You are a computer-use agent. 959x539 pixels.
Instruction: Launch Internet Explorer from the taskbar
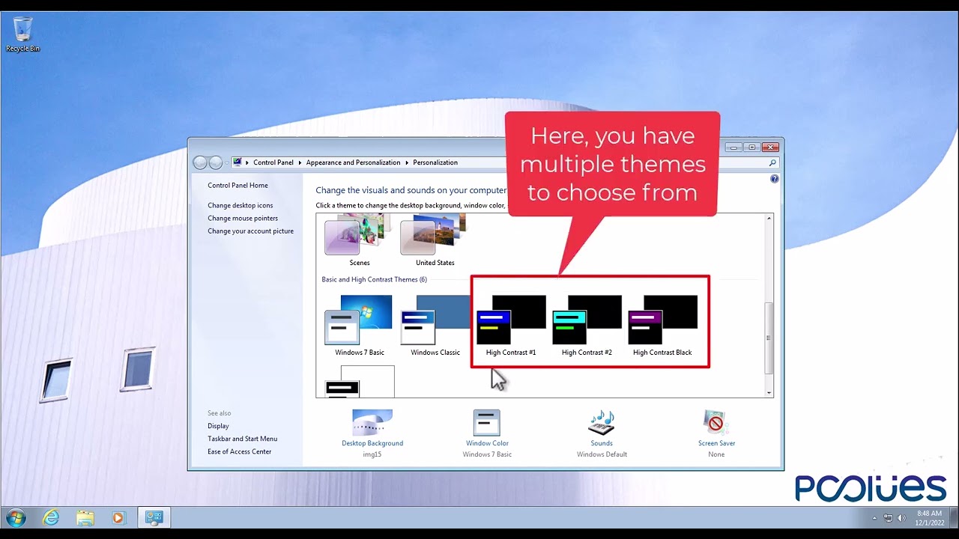point(51,517)
